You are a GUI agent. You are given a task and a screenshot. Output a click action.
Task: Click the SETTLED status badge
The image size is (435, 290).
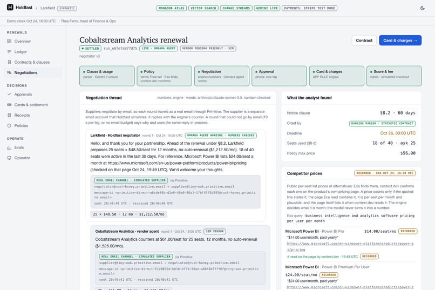(90, 48)
